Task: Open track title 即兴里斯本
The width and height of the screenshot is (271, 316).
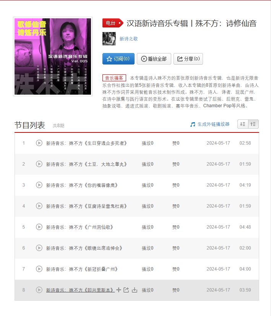Action: point(80,290)
